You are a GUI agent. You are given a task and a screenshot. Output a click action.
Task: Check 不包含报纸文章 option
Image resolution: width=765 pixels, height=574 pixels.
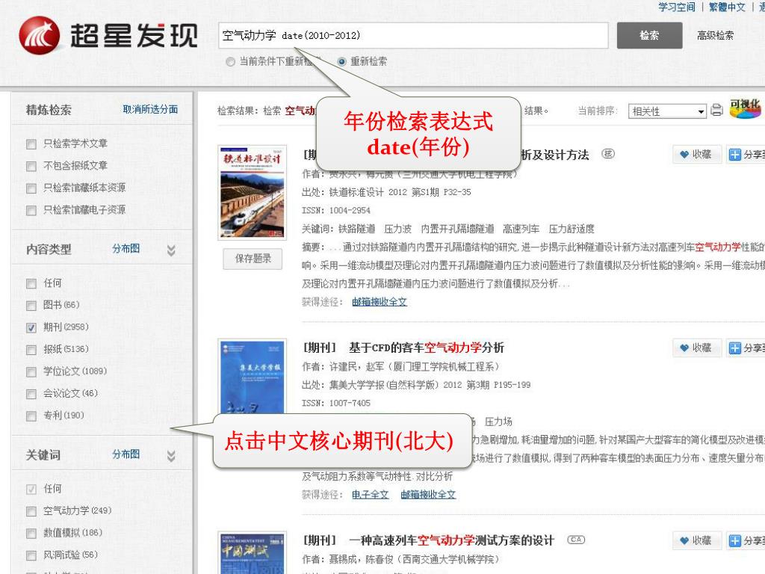tap(31, 167)
